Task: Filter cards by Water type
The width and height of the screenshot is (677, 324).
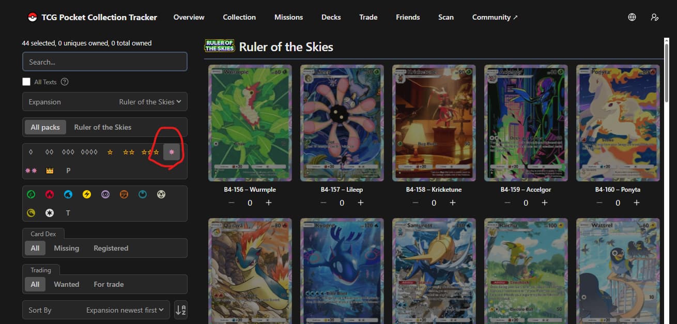Action: (x=68, y=194)
